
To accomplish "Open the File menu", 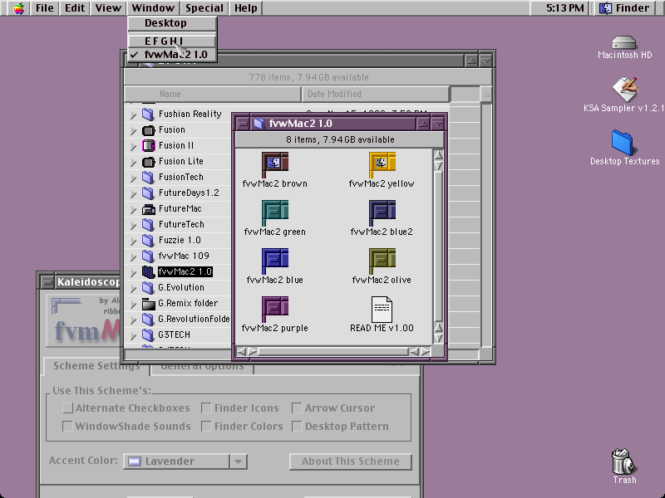I will coord(45,8).
